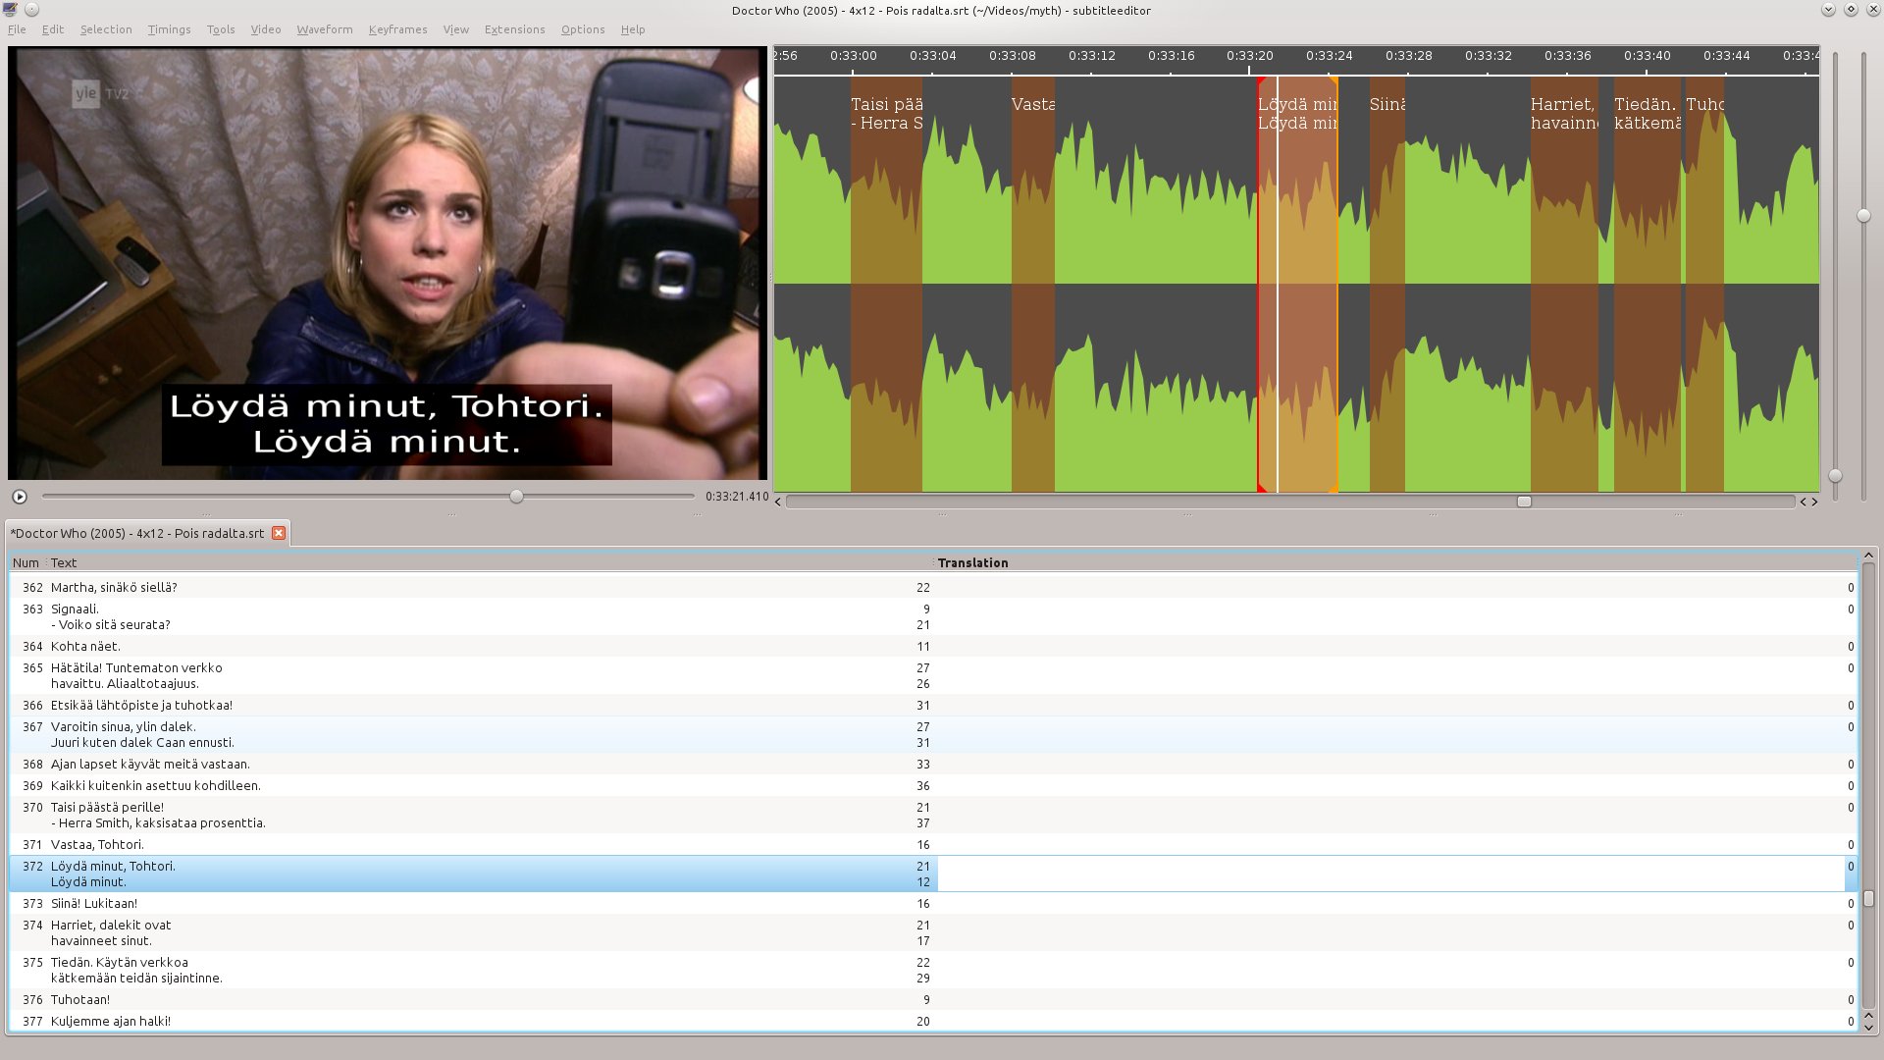Open the File menu
1884x1060 pixels.
click(x=17, y=29)
